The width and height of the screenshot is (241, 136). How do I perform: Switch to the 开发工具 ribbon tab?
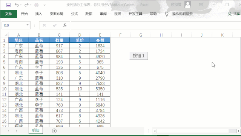pos(135,14)
